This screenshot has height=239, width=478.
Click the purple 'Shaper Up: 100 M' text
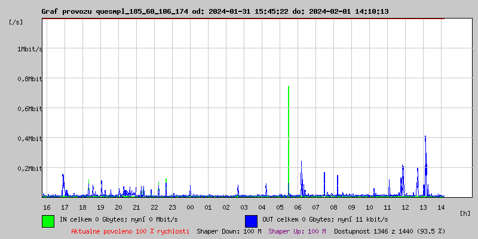point(297,231)
